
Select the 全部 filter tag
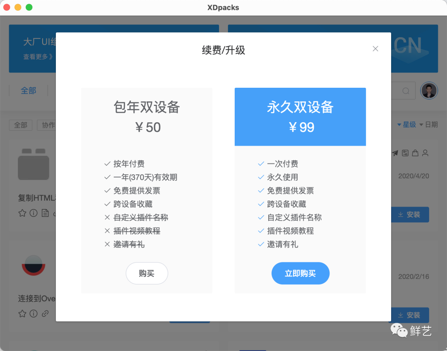pyautogui.click(x=21, y=125)
